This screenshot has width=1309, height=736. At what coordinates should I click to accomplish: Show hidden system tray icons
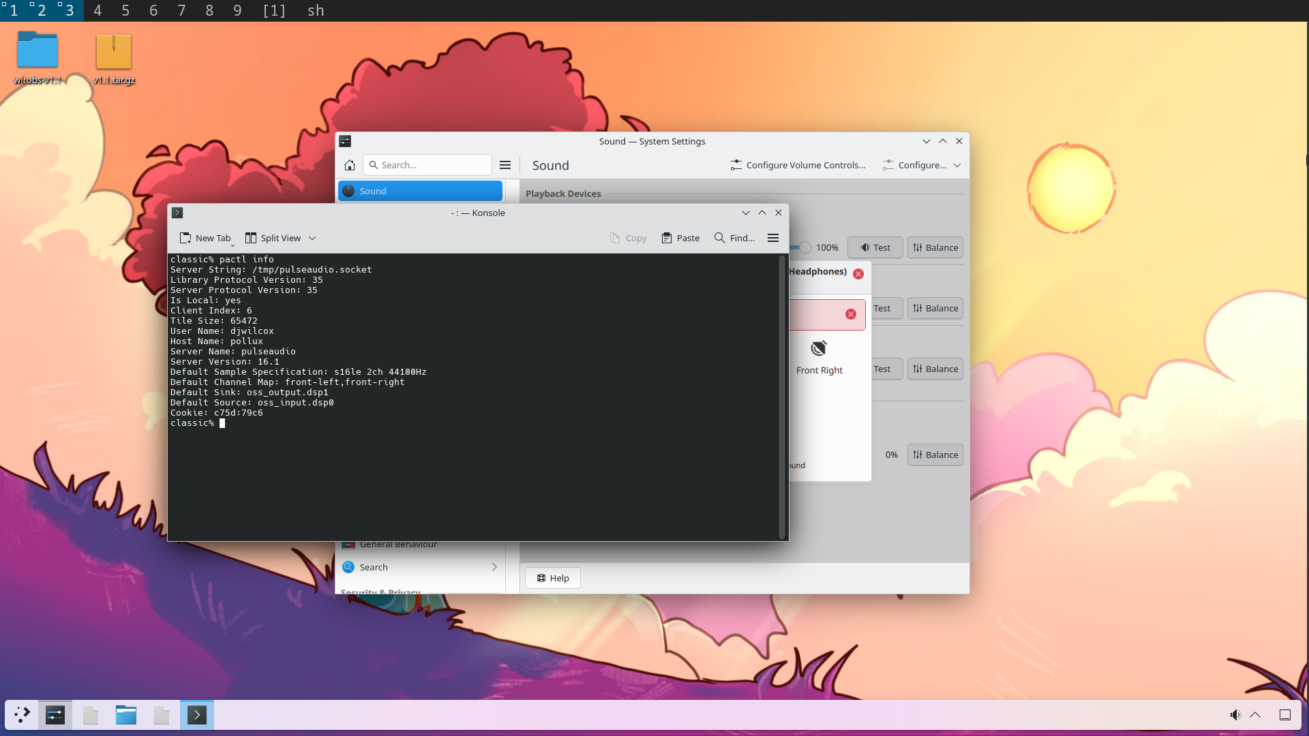coord(1255,715)
